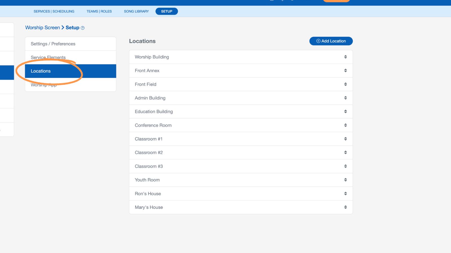The width and height of the screenshot is (451, 253).
Task: Click sort handle icon for Worship Building
Action: pos(345,57)
